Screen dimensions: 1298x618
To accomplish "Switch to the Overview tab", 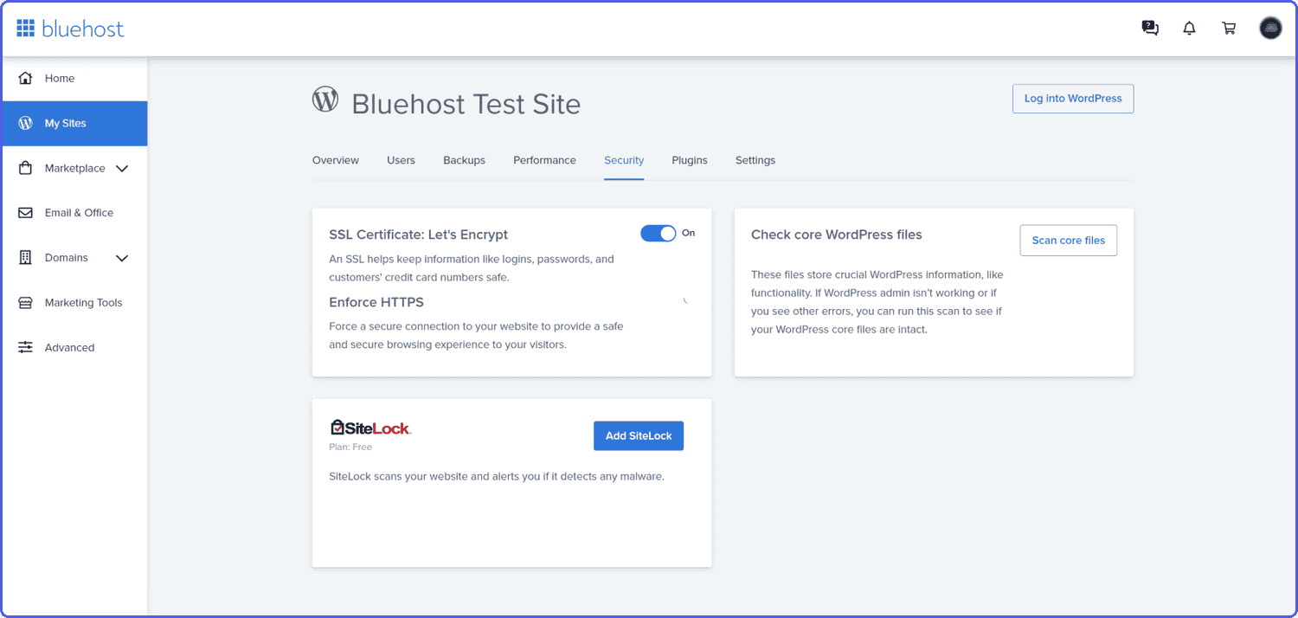I will pyautogui.click(x=336, y=160).
